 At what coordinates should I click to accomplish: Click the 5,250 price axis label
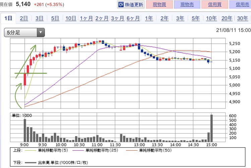tap(235, 44)
